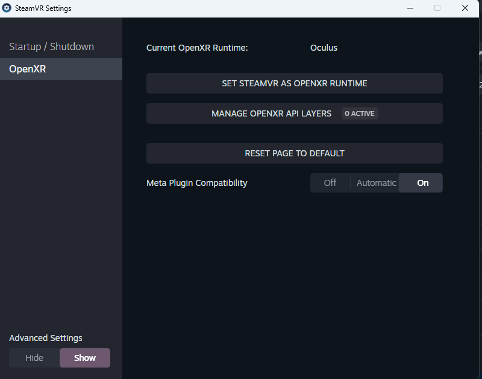Set Meta Plugin Compatibility to On
The width and height of the screenshot is (482, 379).
tap(421, 183)
